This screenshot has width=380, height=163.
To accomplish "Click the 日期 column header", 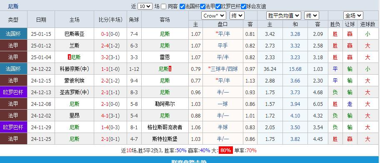I will pos(41,20).
